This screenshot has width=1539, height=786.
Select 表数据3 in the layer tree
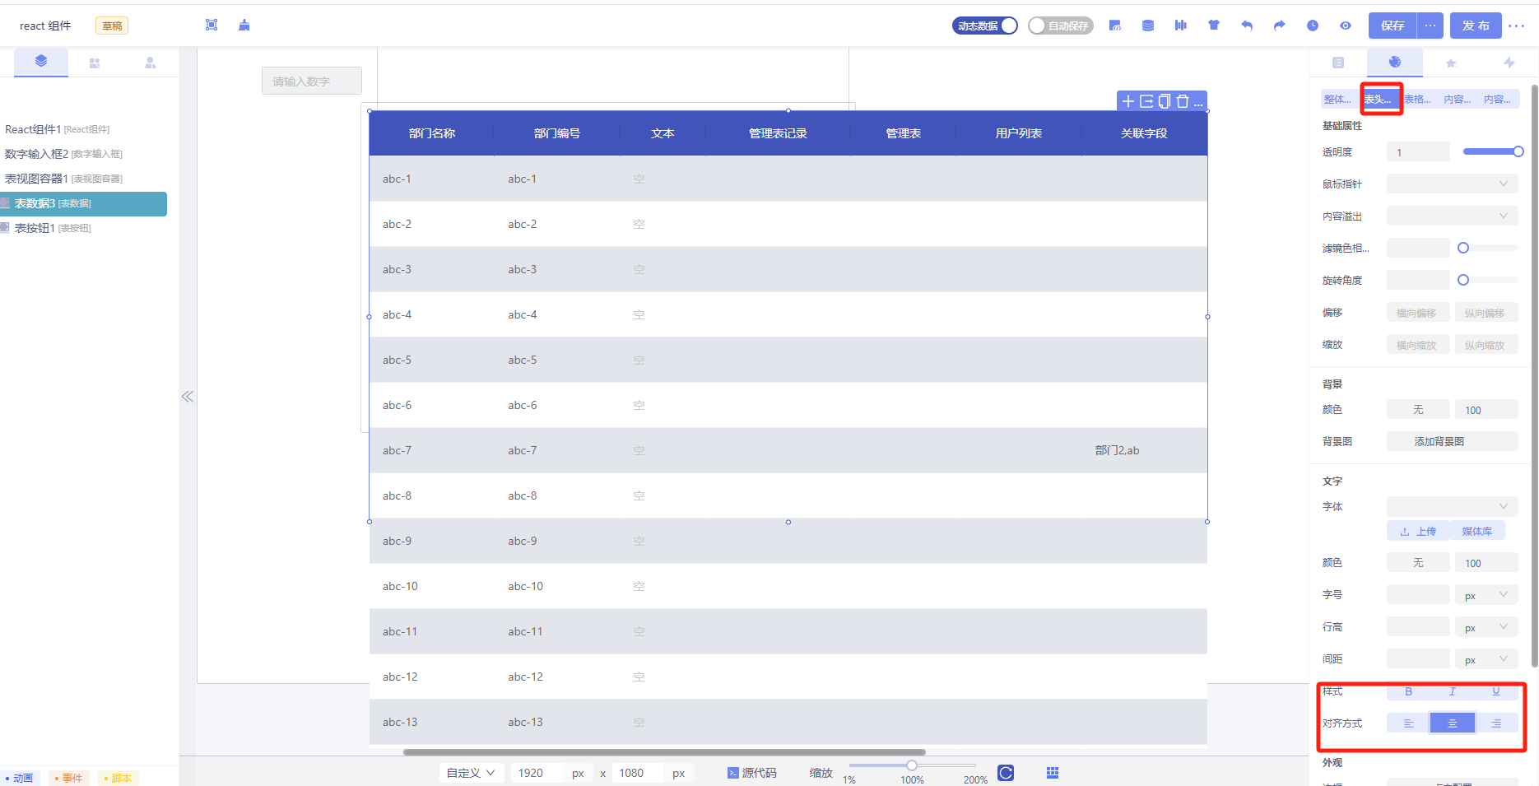[x=83, y=203]
